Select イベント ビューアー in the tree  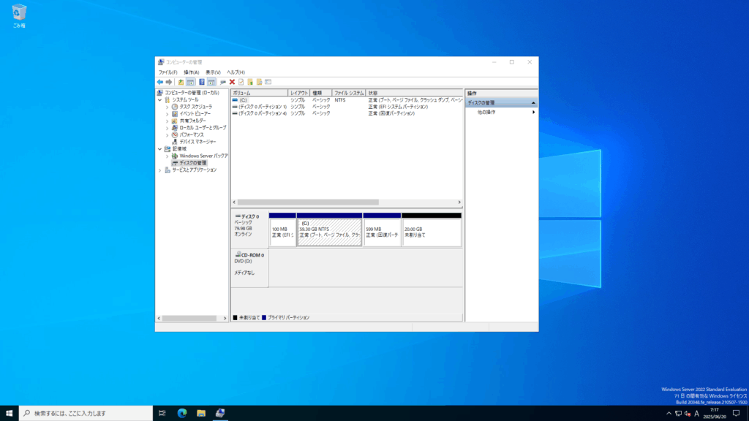point(195,114)
